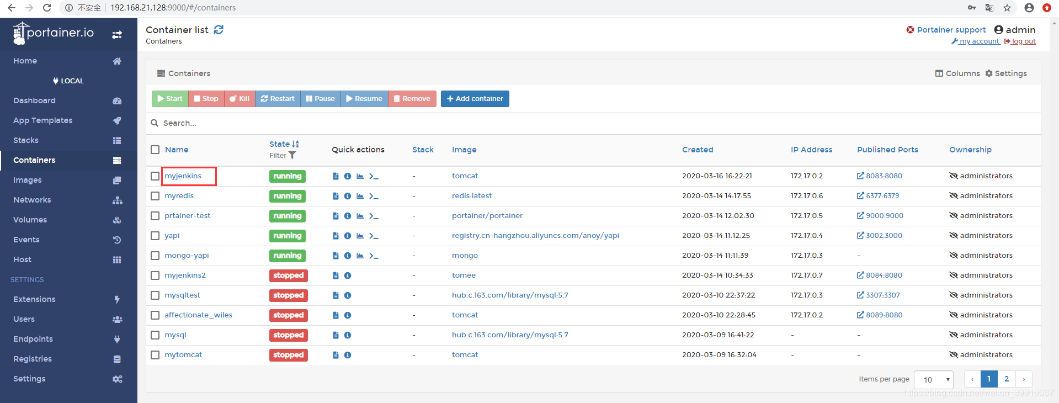Screen dimensions: 1059x403
Task: Check the myjenkins container checkbox
Action: tap(155, 176)
